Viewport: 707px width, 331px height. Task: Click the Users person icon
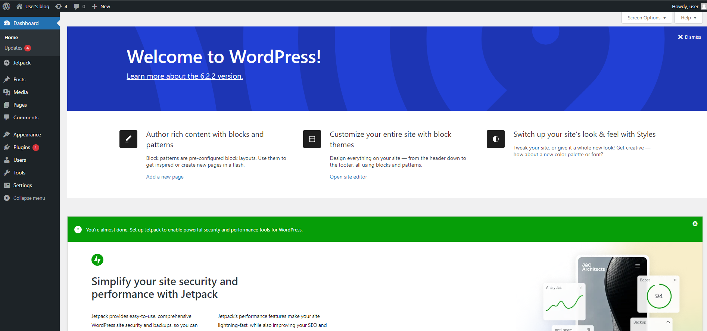coord(7,160)
